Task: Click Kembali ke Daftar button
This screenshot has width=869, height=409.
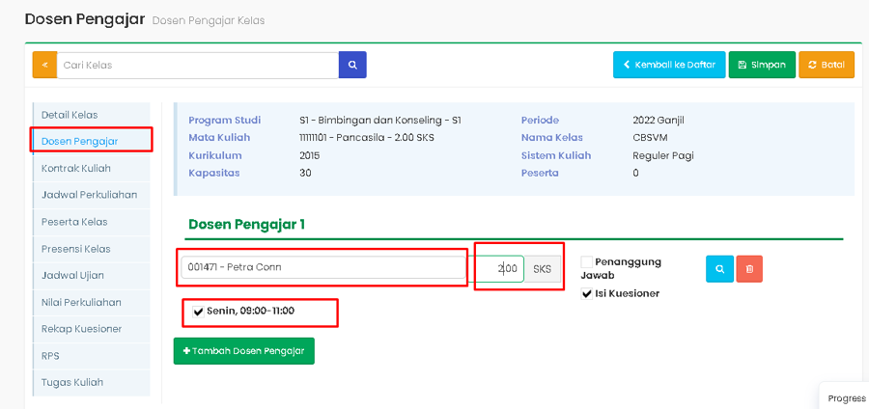Action: point(668,65)
